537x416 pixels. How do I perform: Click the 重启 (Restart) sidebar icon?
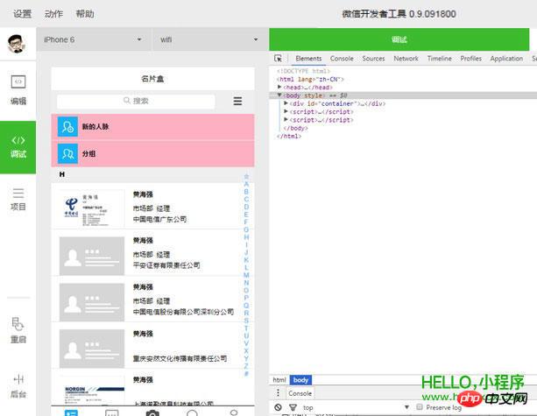[x=18, y=329]
